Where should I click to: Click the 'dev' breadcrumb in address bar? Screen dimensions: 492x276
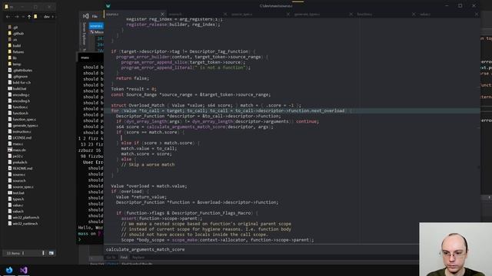(x=46, y=17)
